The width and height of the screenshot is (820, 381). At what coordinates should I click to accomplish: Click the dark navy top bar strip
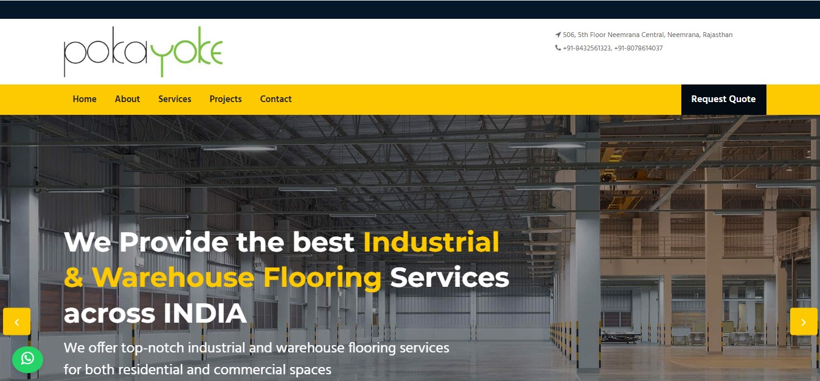click(410, 10)
